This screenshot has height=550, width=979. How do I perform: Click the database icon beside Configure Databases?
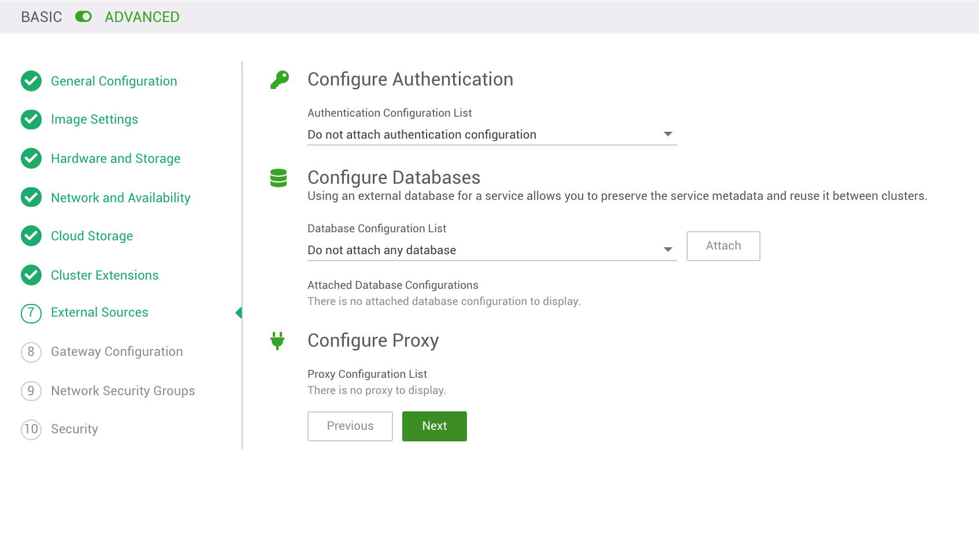click(279, 178)
